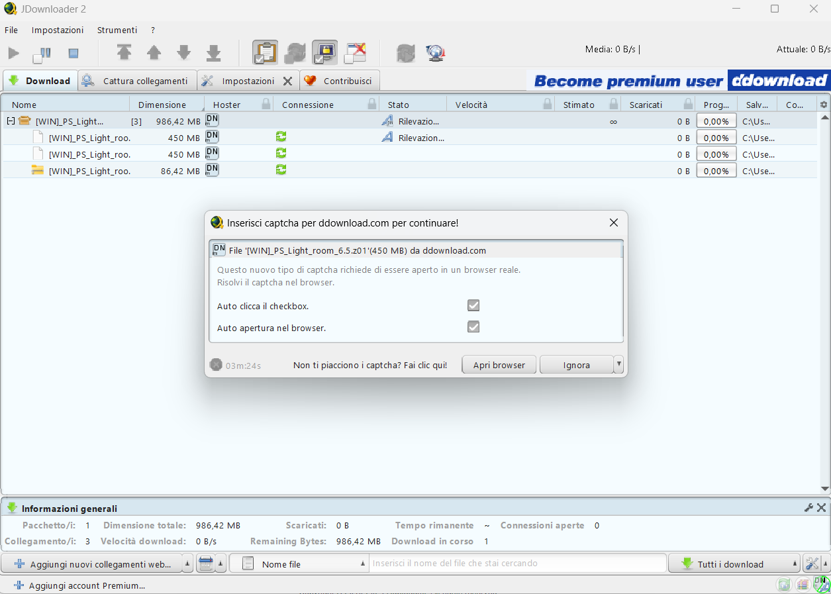Move selected item up one position
831x594 pixels.
(154, 53)
